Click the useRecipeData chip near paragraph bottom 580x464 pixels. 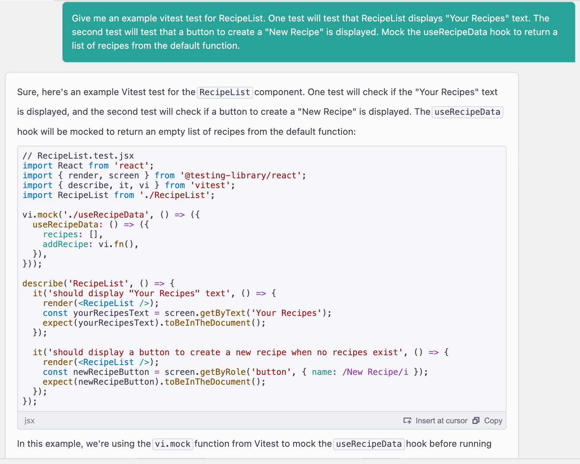[x=369, y=444]
